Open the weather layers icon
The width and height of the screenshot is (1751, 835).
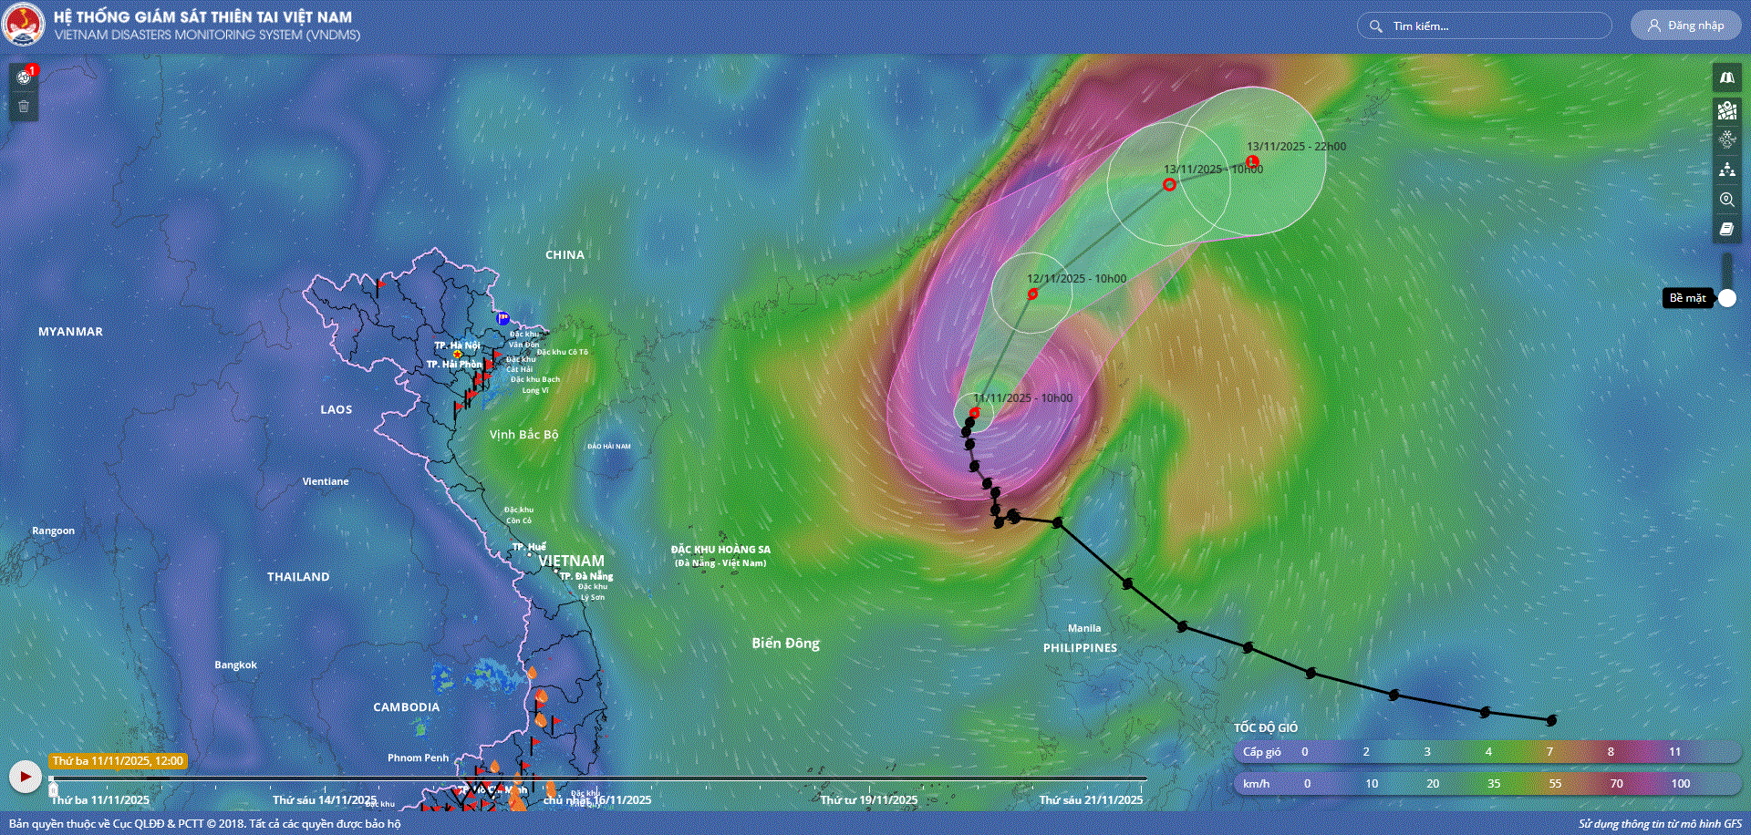tap(1726, 139)
